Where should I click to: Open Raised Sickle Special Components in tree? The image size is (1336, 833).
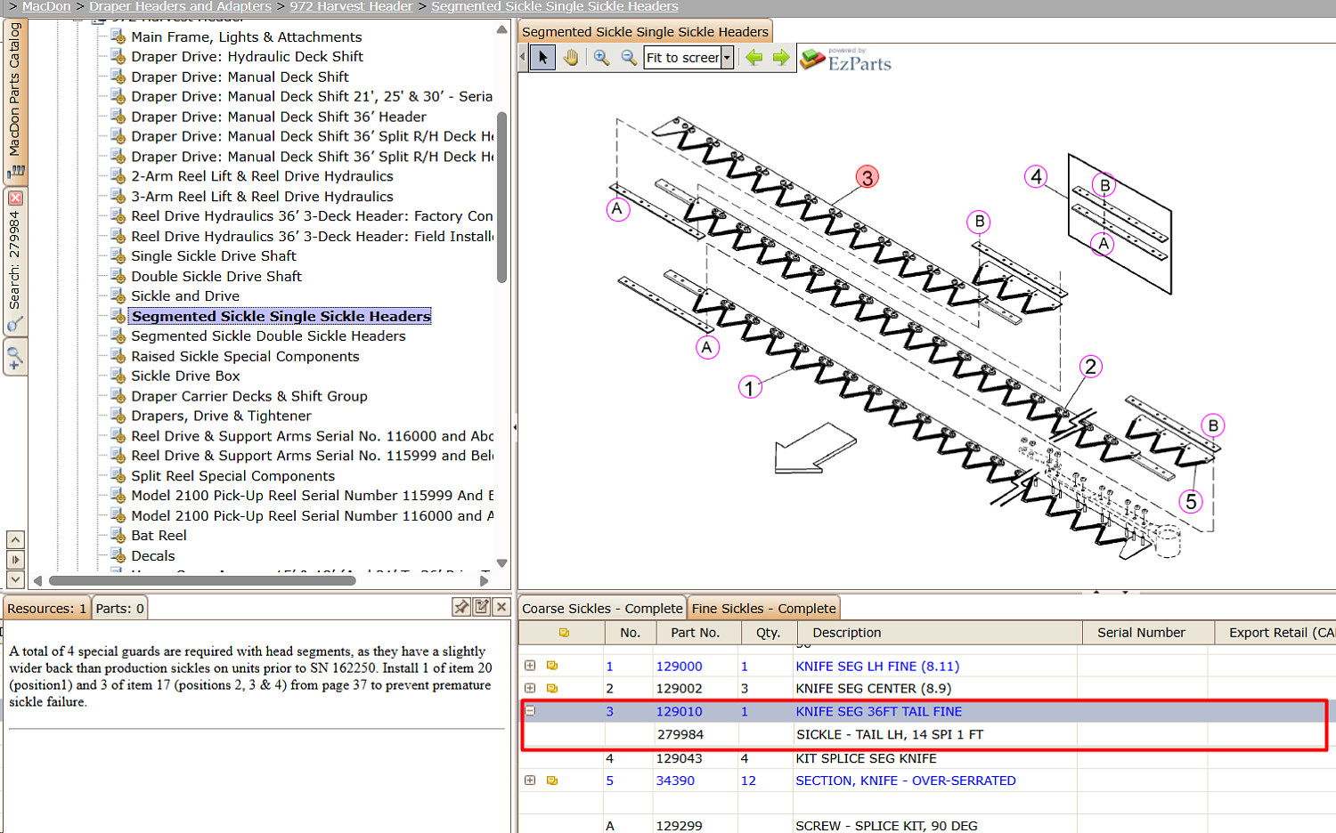[x=245, y=357]
